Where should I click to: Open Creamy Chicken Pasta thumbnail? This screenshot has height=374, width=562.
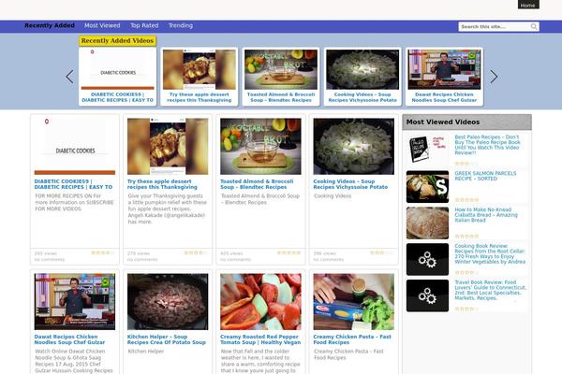coord(354,302)
